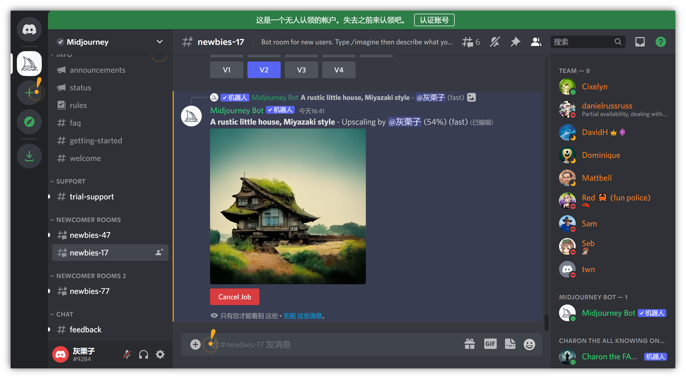Open user settings gear icon
The height and width of the screenshot is (379, 686).
pos(160,354)
